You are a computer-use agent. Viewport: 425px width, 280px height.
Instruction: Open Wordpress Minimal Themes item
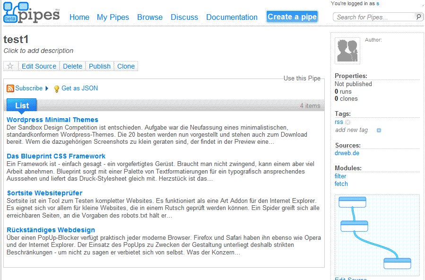point(52,120)
